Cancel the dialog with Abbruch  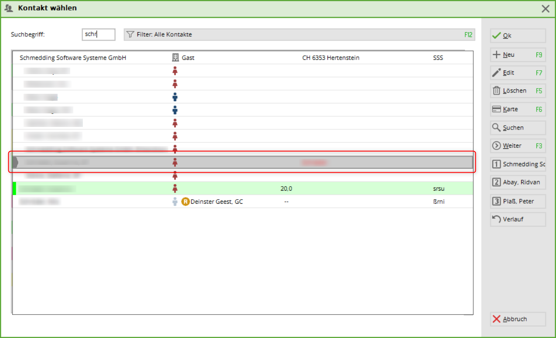(518, 319)
